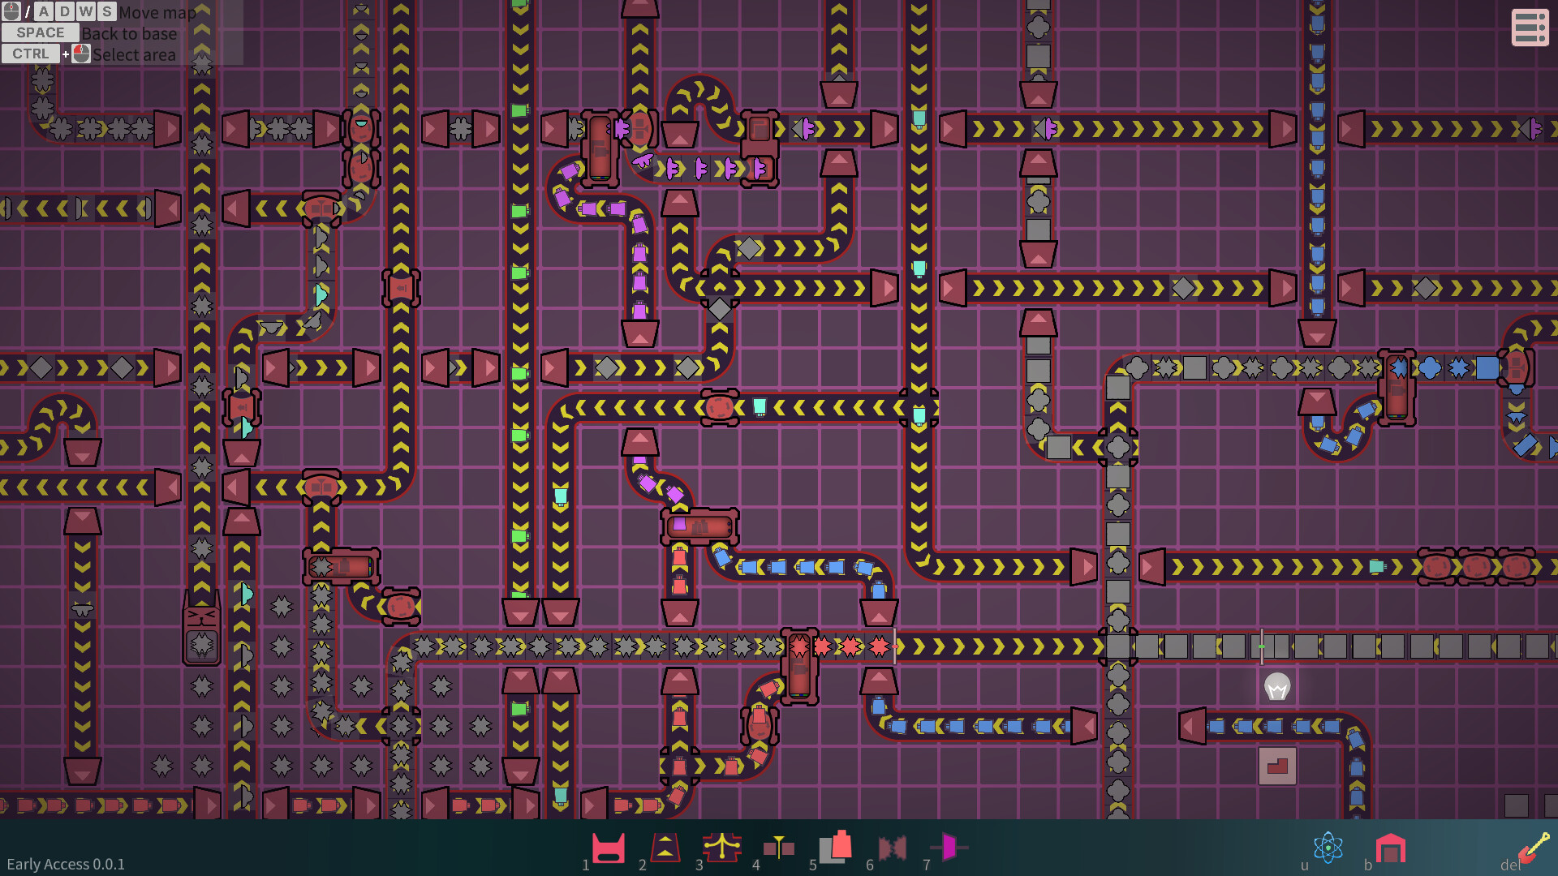Select the belt ramp tool in hotbar slot 2
This screenshot has width=1558, height=876.
tap(664, 849)
